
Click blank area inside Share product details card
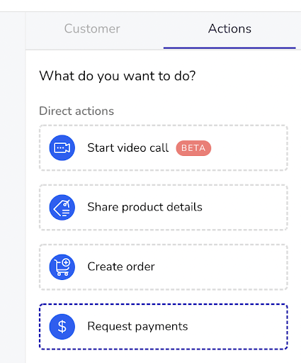(244, 207)
